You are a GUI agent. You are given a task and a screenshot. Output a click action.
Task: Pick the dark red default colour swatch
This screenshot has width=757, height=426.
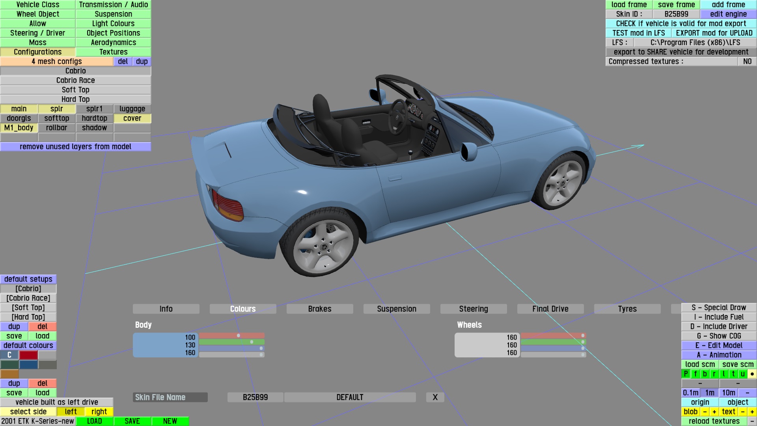coord(28,355)
